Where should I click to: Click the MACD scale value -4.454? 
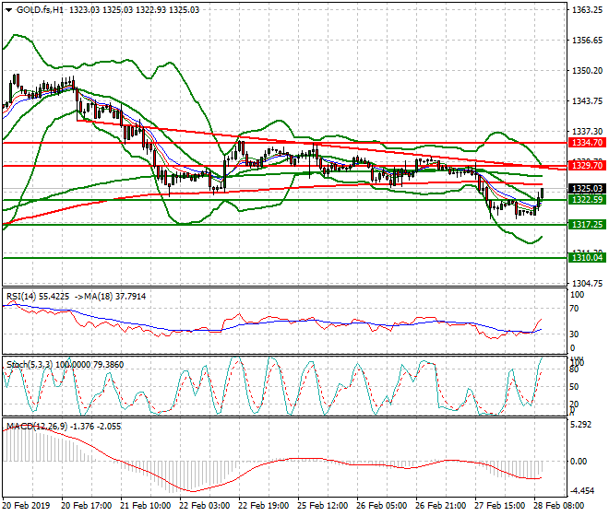(581, 491)
